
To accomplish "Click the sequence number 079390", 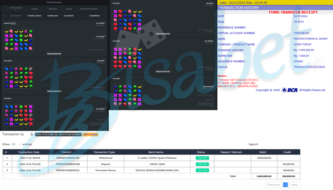I will (298, 61).
